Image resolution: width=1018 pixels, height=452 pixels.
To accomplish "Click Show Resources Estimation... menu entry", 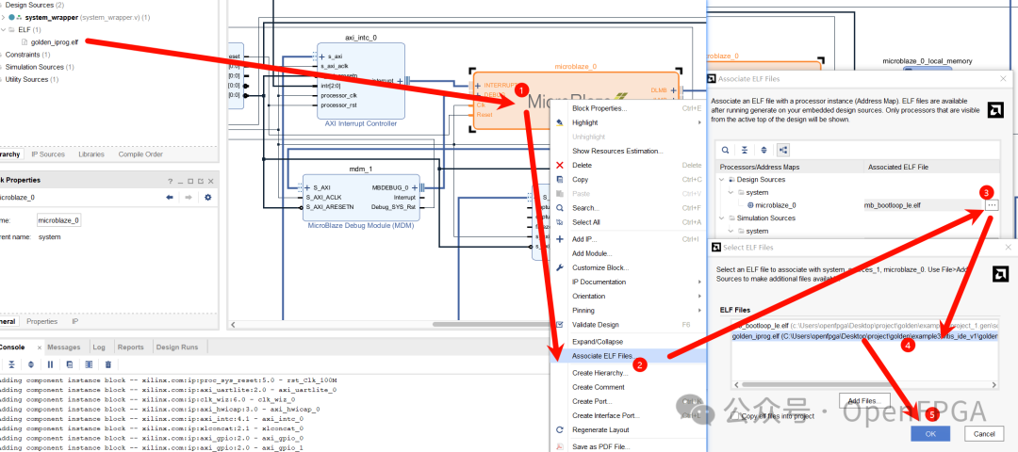I will (628, 151).
